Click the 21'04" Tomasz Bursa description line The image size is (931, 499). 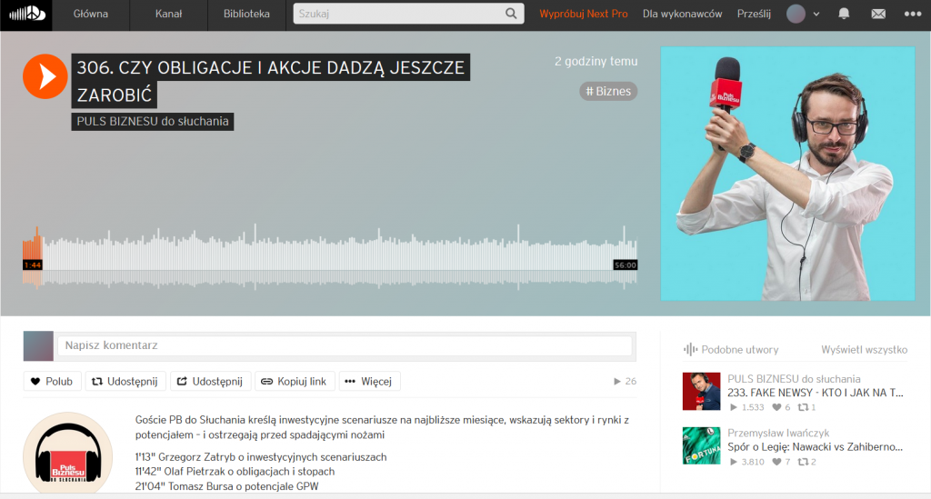point(226,486)
